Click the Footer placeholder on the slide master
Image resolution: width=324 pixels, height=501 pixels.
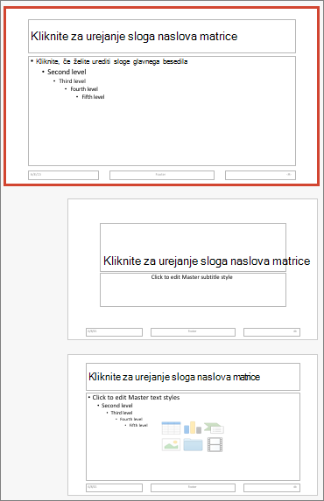point(162,175)
